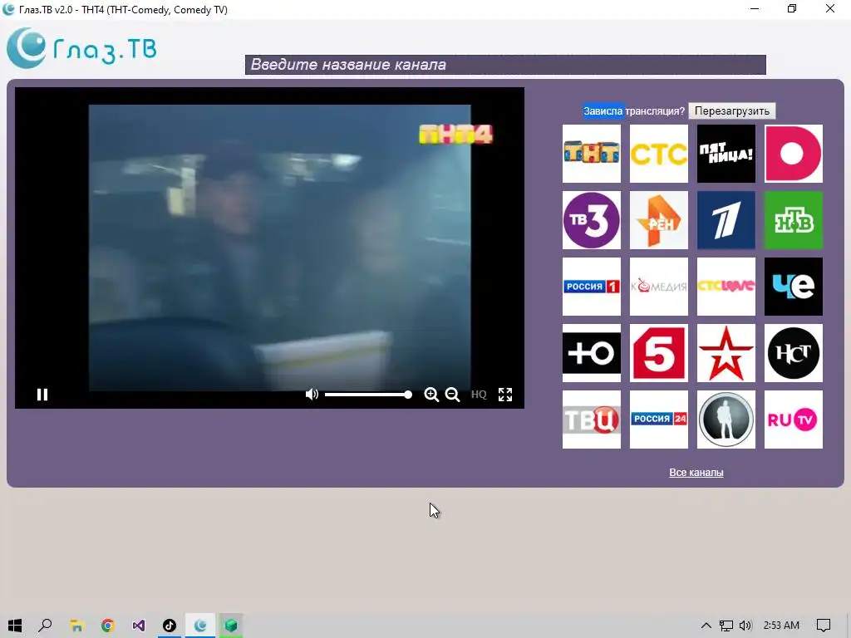
Task: Launch File Explorer from the taskbar
Action: click(76, 626)
